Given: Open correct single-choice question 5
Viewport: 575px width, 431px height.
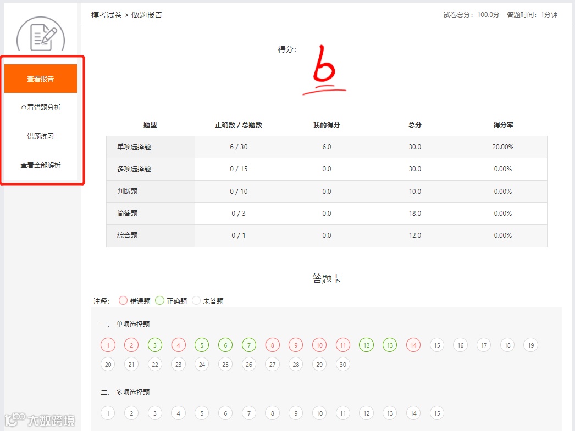Looking at the screenshot, I should (x=202, y=345).
